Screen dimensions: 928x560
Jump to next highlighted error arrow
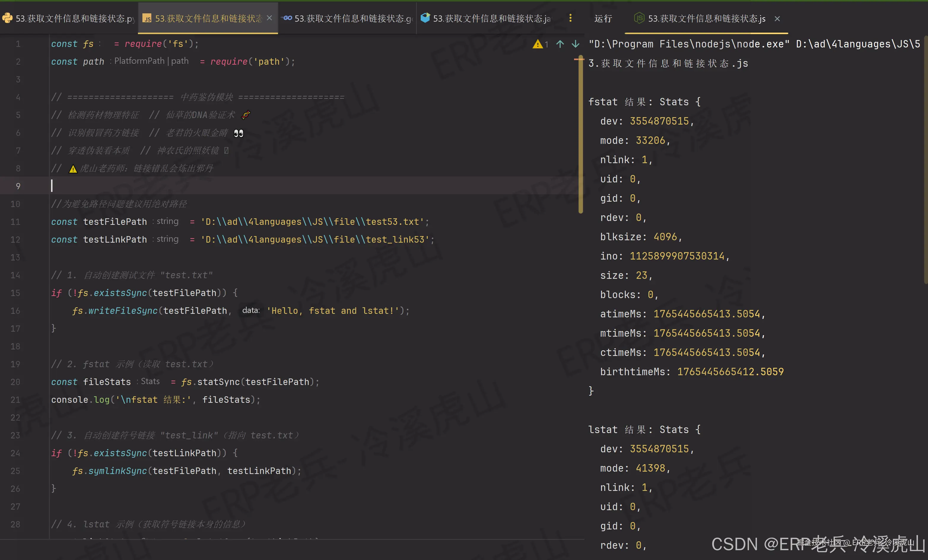click(575, 44)
